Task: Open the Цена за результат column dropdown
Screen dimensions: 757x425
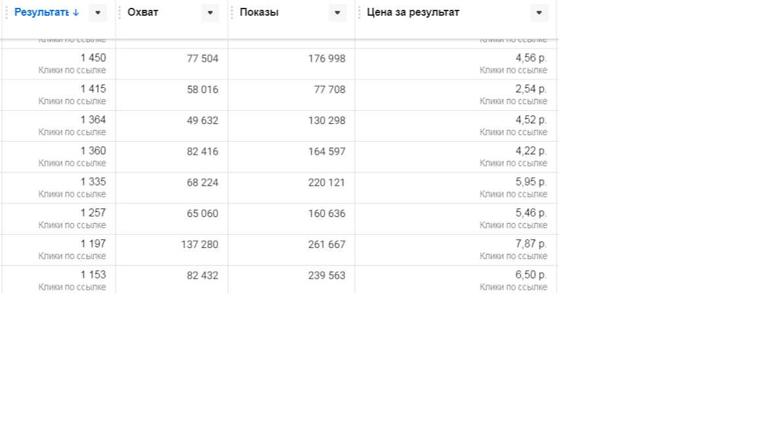Action: click(x=539, y=12)
